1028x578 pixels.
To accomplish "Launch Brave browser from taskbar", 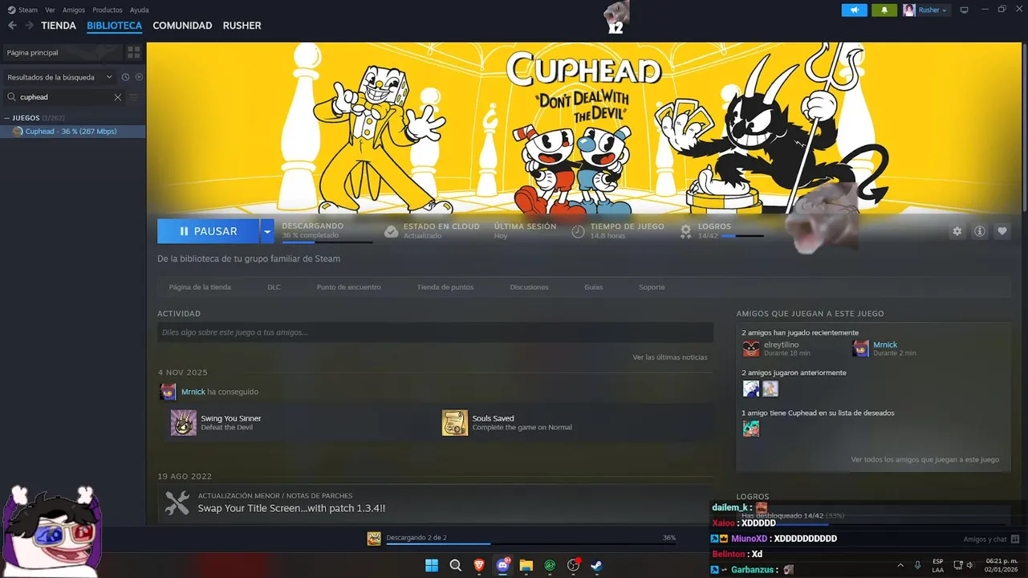I will 479,565.
